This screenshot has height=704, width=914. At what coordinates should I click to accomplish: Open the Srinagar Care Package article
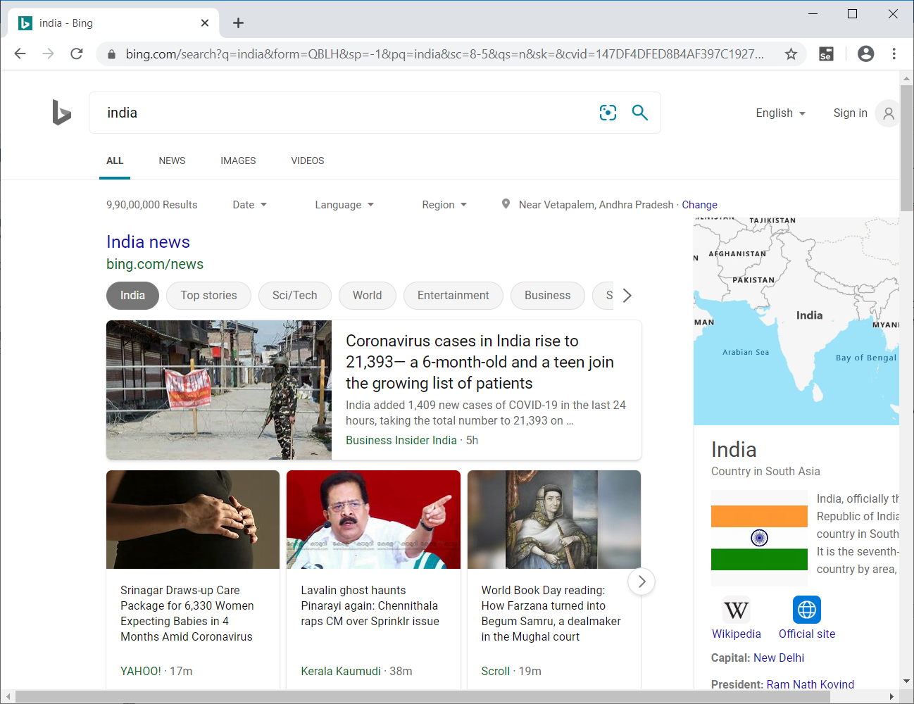coord(187,614)
